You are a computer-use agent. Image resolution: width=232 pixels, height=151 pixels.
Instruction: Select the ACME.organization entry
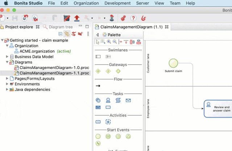38,51
